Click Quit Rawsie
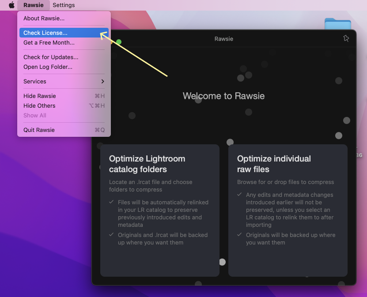Screen dimensions: 367x297 64,130
